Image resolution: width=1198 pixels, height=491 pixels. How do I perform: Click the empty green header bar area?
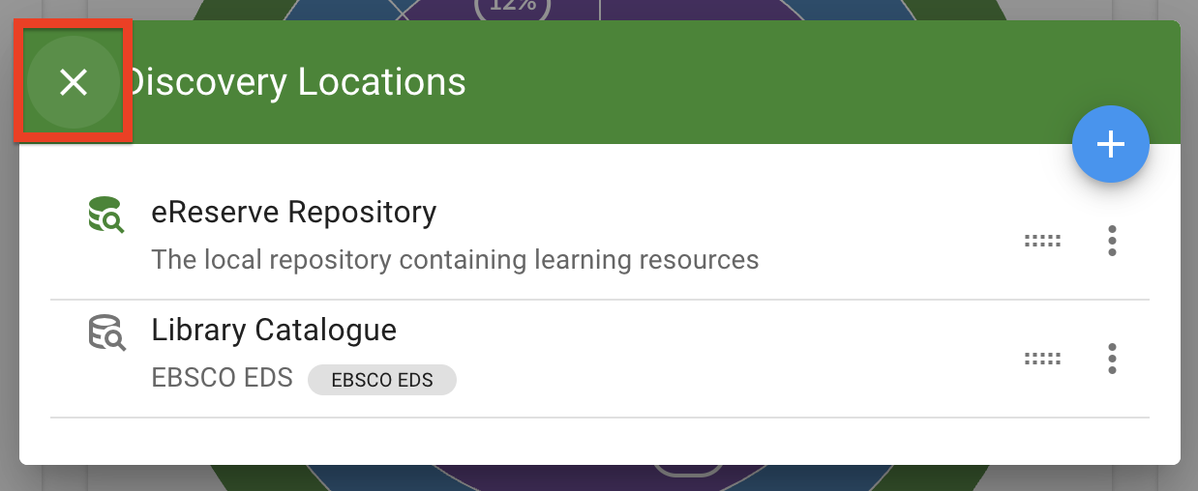[774, 82]
